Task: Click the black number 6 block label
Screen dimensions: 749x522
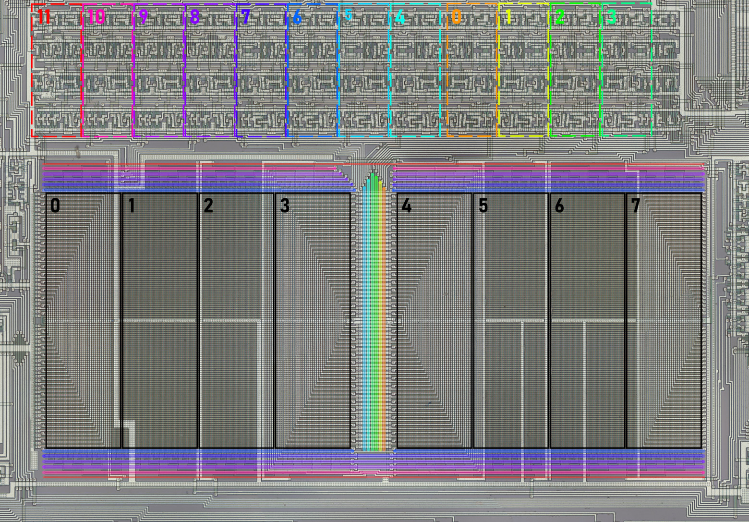Action: tap(559, 206)
